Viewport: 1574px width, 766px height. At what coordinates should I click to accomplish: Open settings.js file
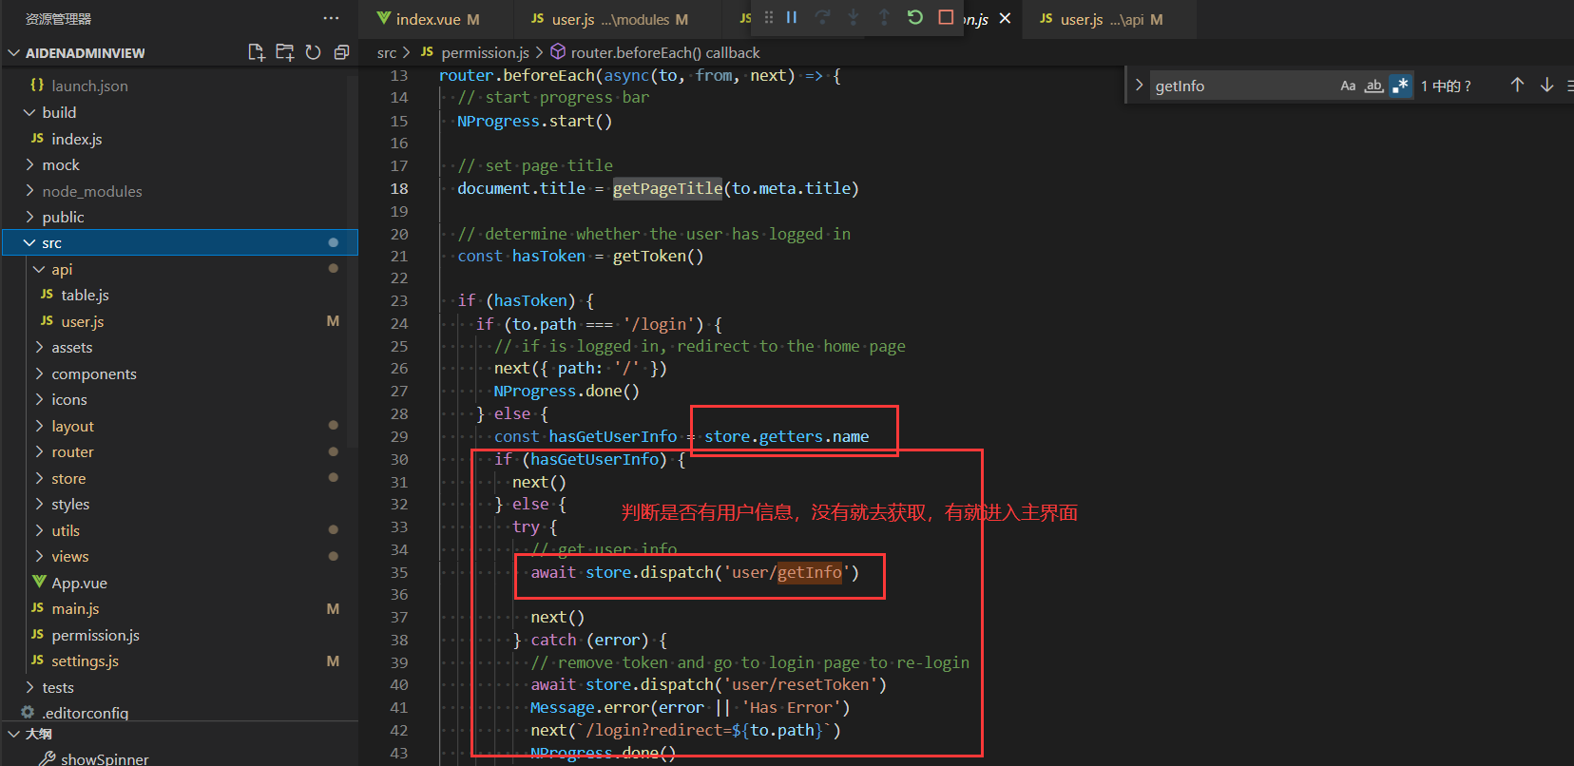(85, 661)
